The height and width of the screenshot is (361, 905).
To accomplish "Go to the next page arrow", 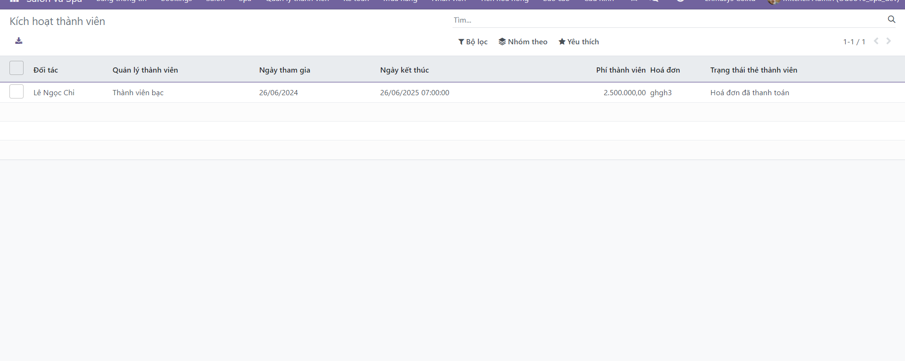I will pyautogui.click(x=889, y=41).
